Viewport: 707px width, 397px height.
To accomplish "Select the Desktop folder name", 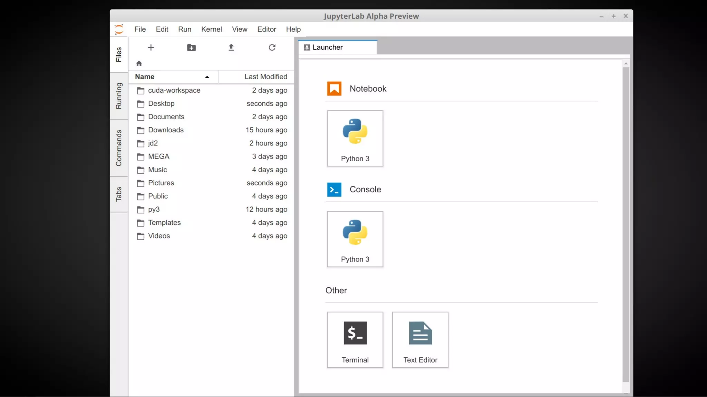I will (161, 103).
